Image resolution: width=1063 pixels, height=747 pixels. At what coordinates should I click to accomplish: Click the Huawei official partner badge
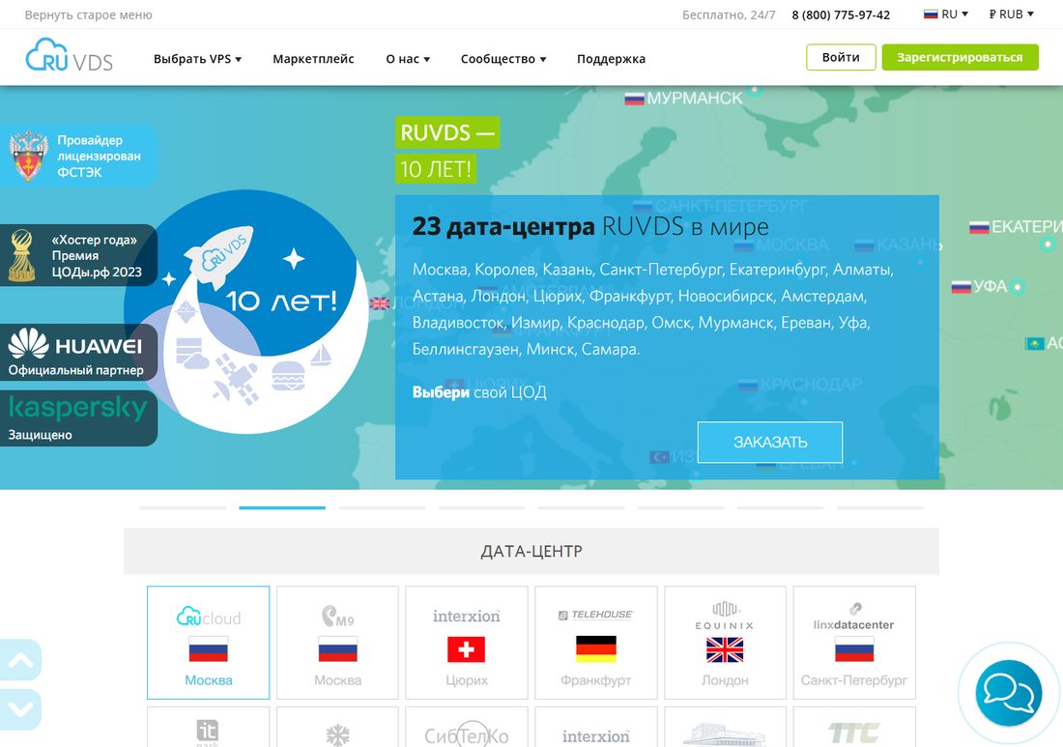click(78, 352)
